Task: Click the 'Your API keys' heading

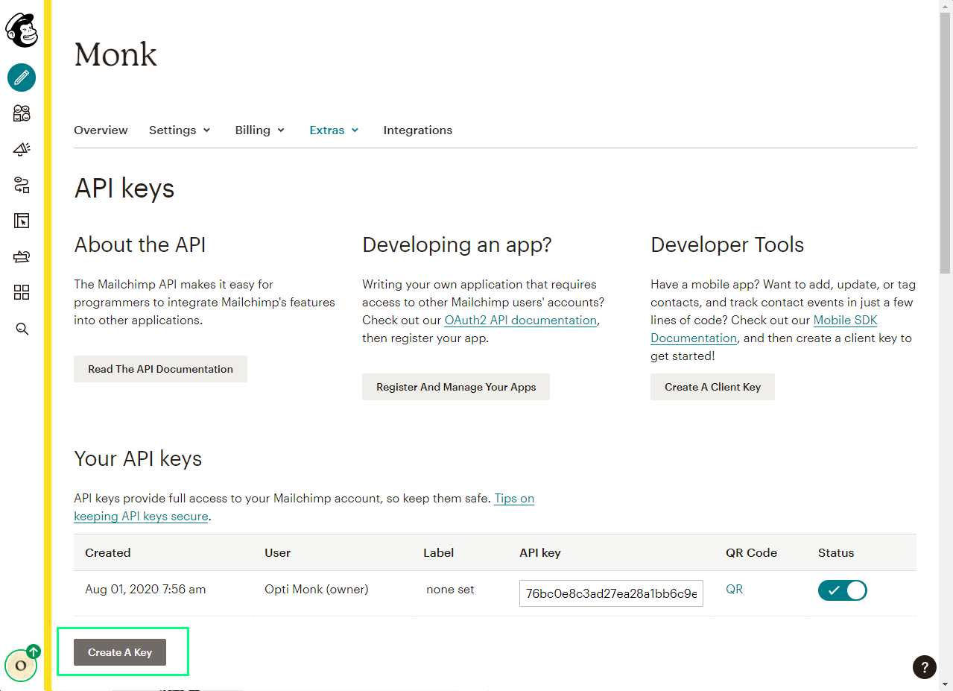Action: [x=138, y=458]
